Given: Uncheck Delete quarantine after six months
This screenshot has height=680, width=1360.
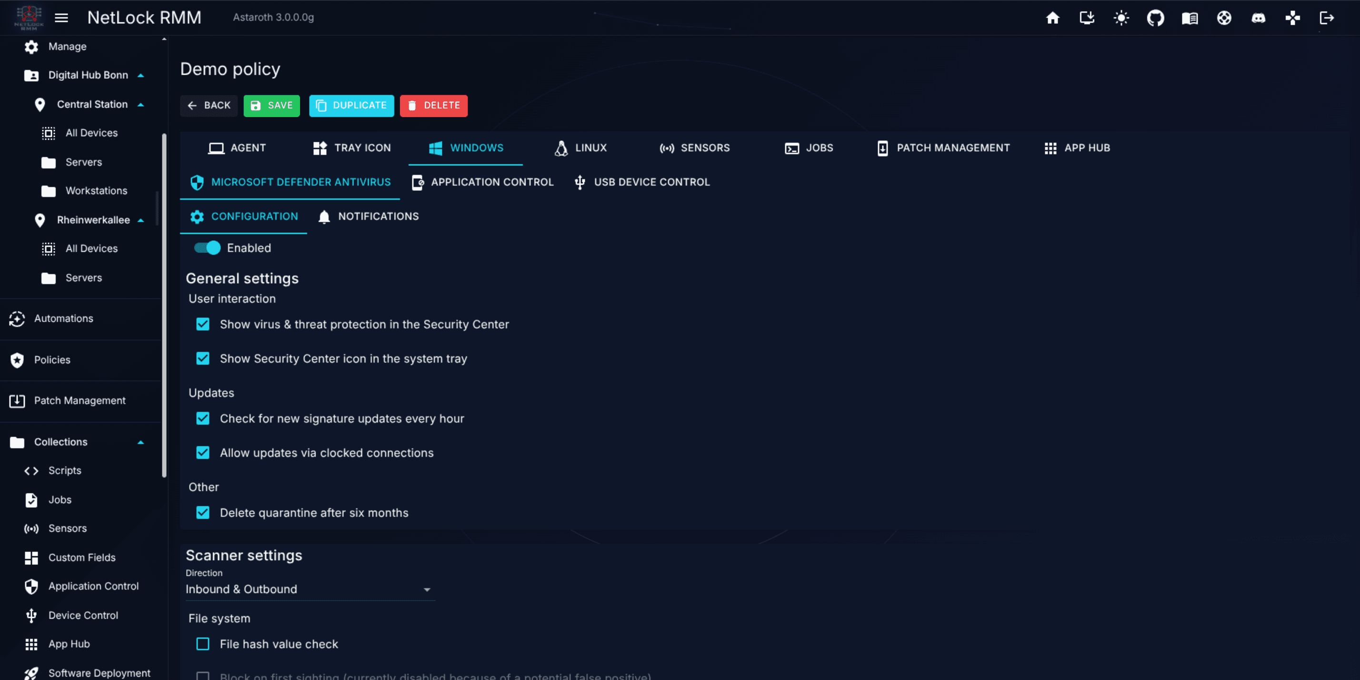Looking at the screenshot, I should coord(203,513).
